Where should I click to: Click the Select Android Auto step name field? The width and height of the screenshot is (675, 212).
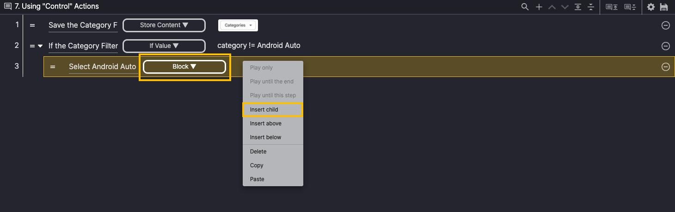tap(102, 67)
